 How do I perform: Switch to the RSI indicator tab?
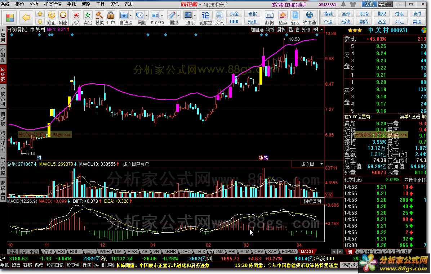pyautogui.click(x=61, y=251)
